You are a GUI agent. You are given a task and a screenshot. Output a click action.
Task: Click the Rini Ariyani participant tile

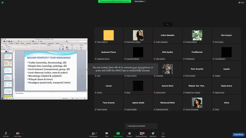(x=226, y=35)
